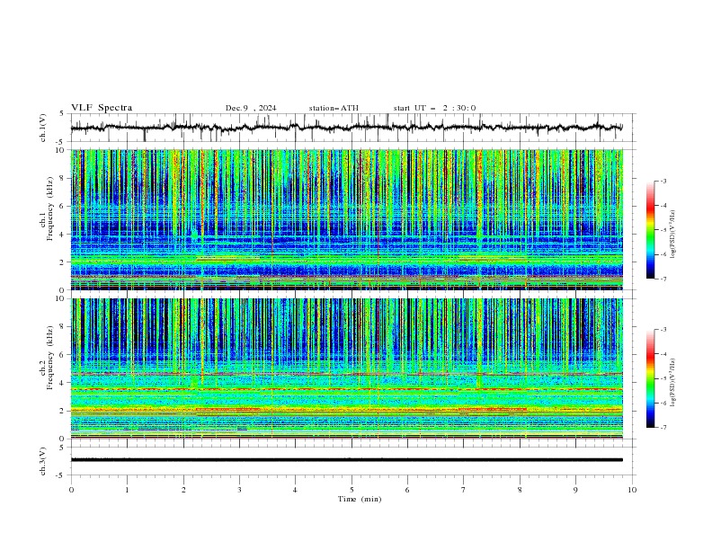Click the ch.2 "Frequency (kHz)" axis label
The width and height of the screenshot is (712, 550).
(x=50, y=358)
